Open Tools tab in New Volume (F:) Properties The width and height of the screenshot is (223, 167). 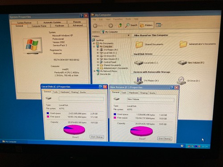pyautogui.click(x=124, y=93)
